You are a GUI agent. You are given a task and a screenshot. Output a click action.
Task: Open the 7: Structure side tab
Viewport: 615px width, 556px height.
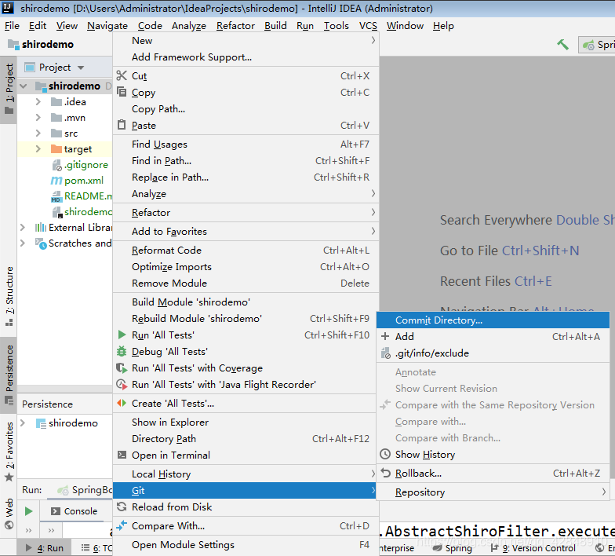pos(9,295)
